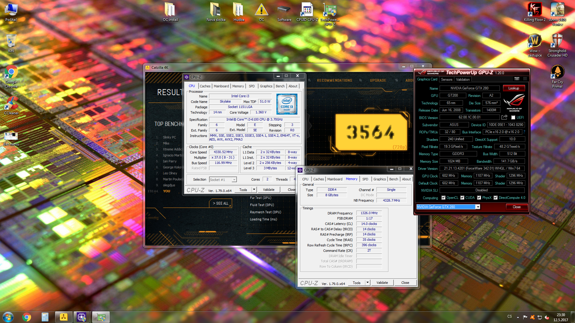Expand the GPU selection dropdown in GPU-Z
Viewport: 575px width, 323px height.
478,207
